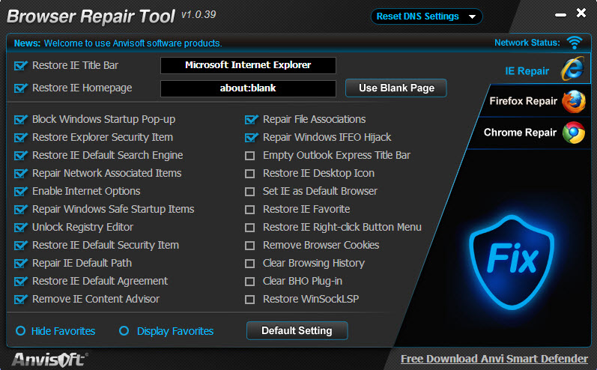Open the Reset DNS Settings dropdown

[426, 16]
